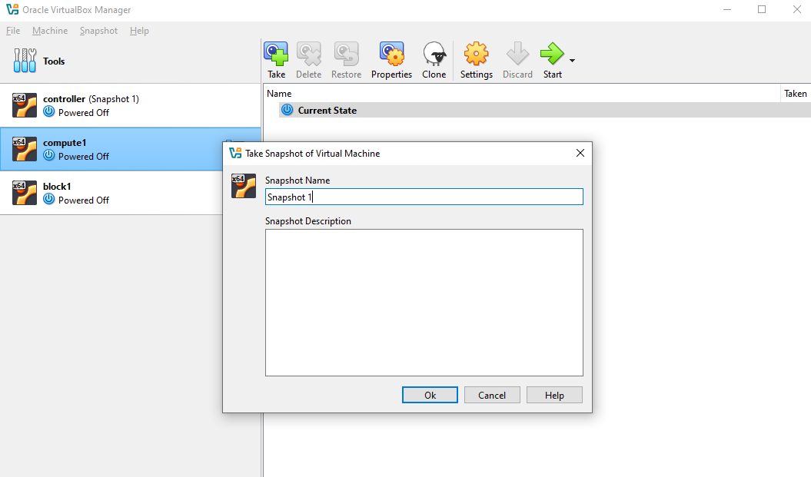Open the Help menu

click(139, 31)
